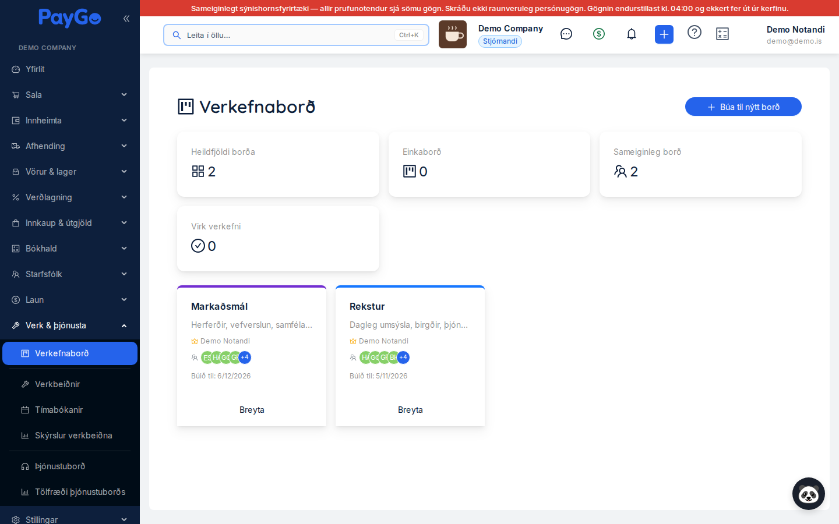Image resolution: width=839 pixels, height=524 pixels.
Task: Expand the Vörur & lager menu
Action: [x=70, y=172]
